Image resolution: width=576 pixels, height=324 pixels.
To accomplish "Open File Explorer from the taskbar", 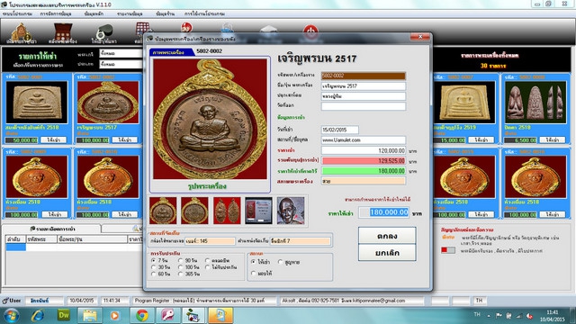I will [90, 316].
